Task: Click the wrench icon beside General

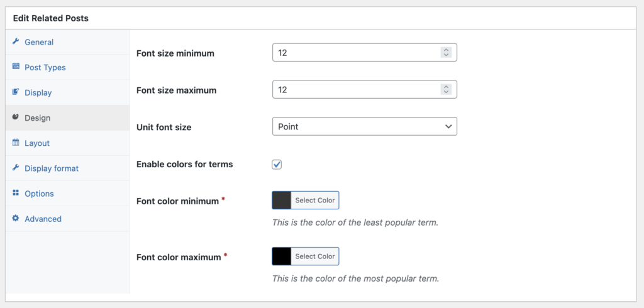Action: pos(16,42)
